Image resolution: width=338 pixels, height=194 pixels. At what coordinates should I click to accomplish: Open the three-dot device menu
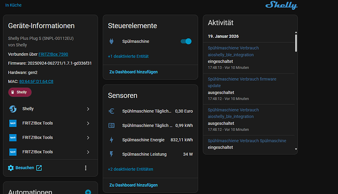86,168
